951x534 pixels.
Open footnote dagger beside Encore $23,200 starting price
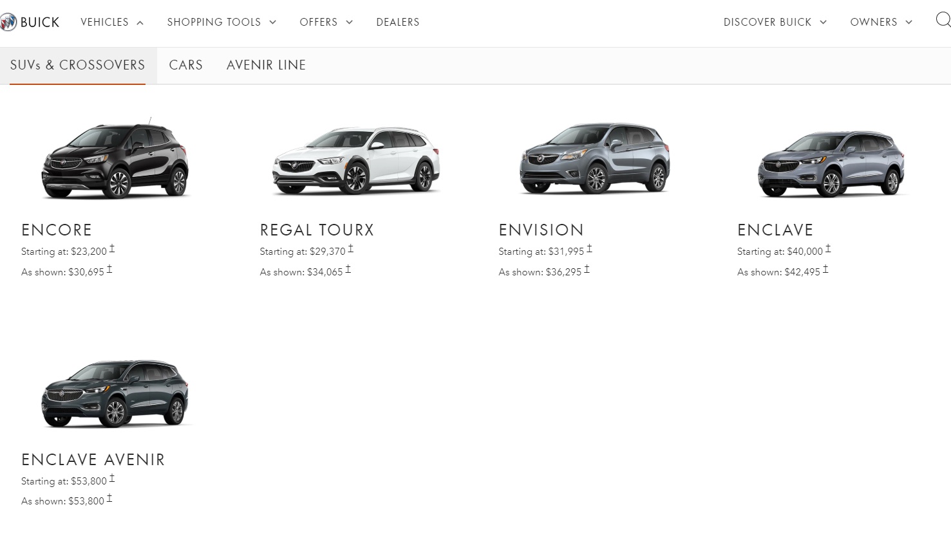pyautogui.click(x=112, y=248)
